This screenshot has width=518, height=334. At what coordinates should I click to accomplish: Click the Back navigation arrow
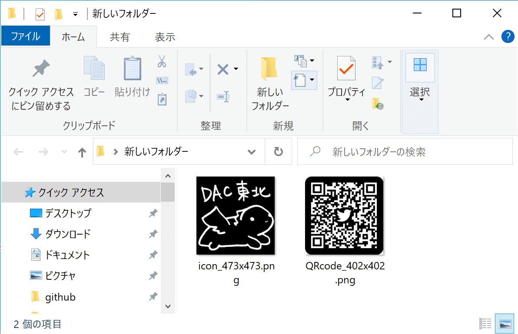19,152
